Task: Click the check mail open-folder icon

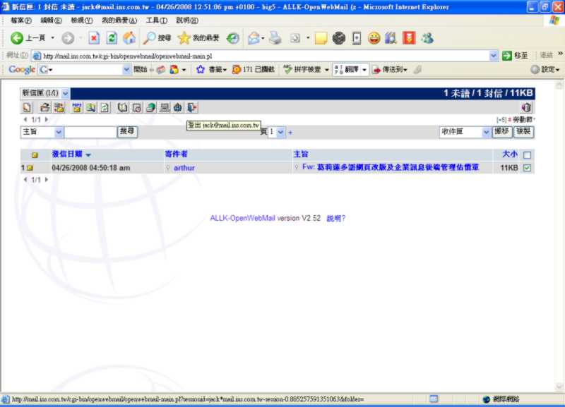Action: pyautogui.click(x=45, y=107)
